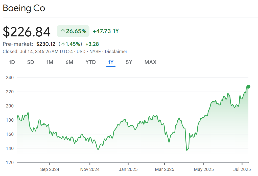Click the 160 y-axis label
Viewport: 258px width, 176px height.
[10, 134]
